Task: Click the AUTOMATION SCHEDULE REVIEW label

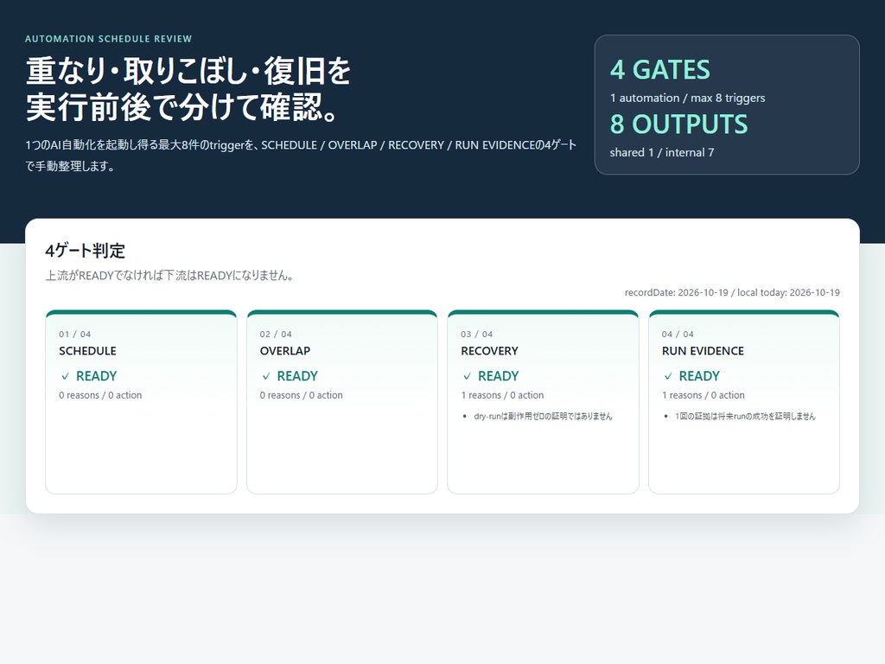Action: 108,39
